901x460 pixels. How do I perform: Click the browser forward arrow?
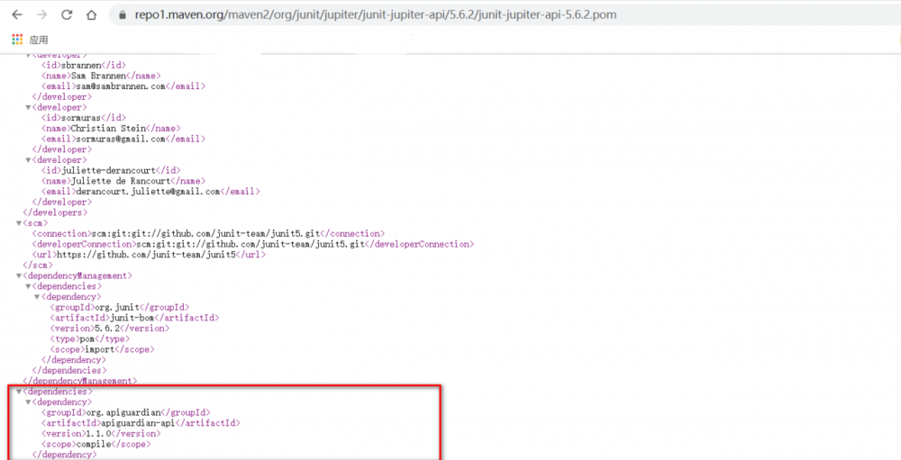[x=41, y=15]
